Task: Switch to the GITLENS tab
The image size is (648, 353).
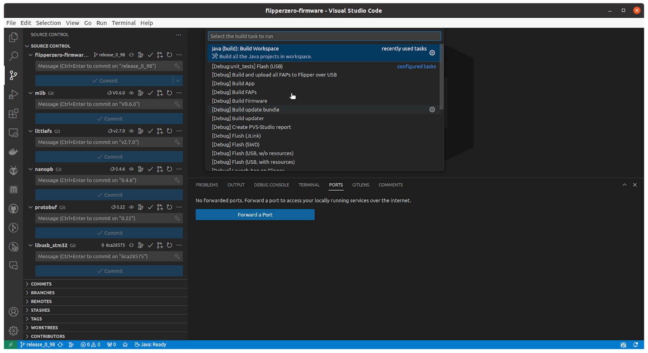Action: pyautogui.click(x=360, y=185)
